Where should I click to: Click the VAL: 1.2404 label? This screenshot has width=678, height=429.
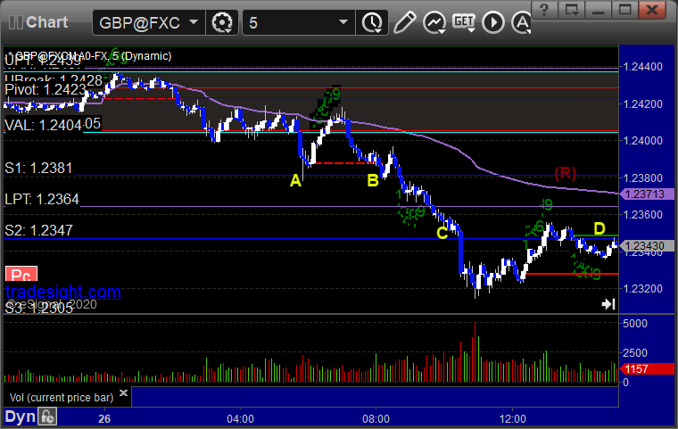43,126
